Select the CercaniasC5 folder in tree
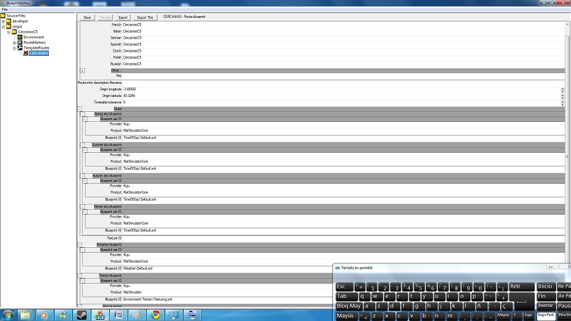The image size is (571, 321). tap(27, 32)
